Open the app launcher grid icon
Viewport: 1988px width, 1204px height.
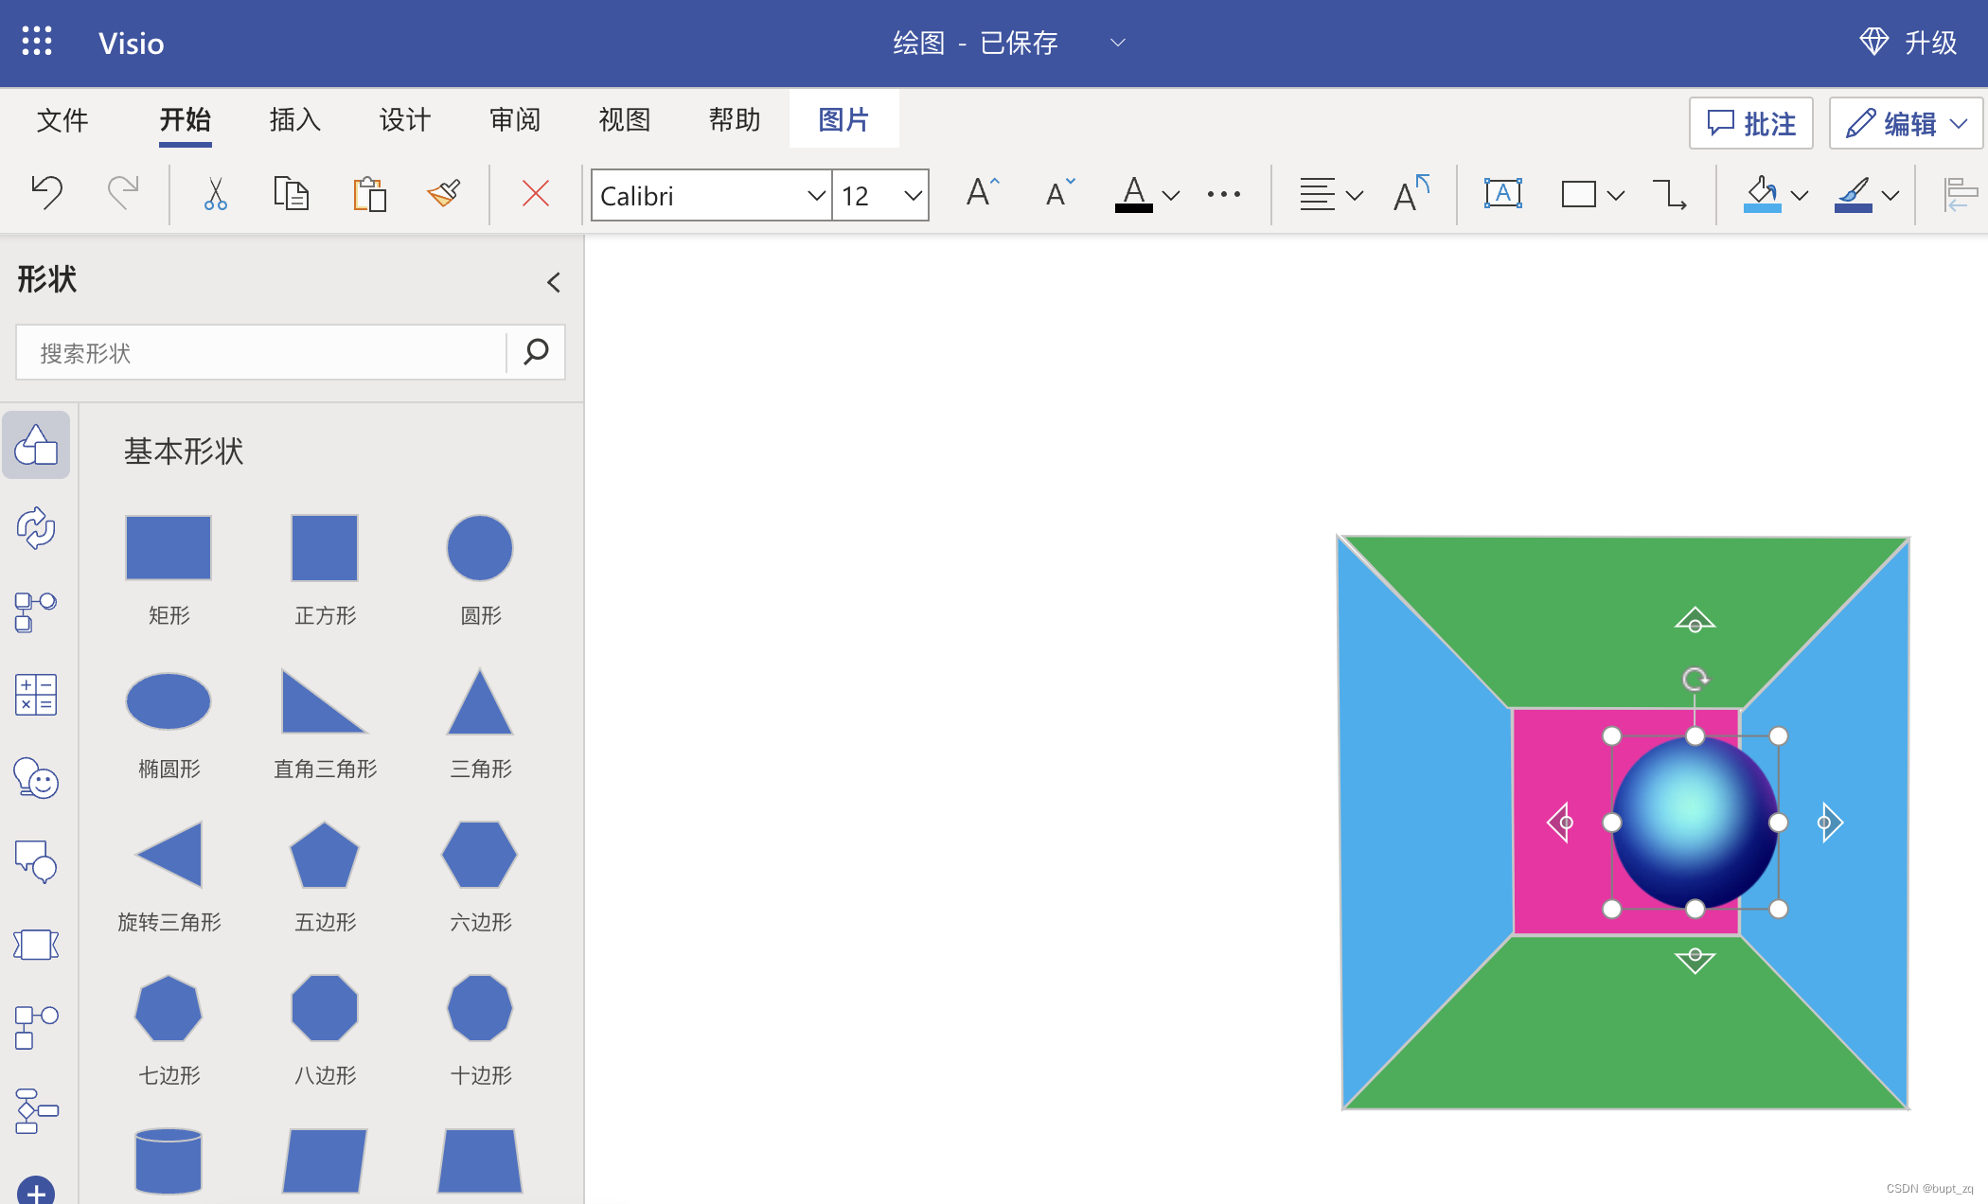(x=37, y=42)
